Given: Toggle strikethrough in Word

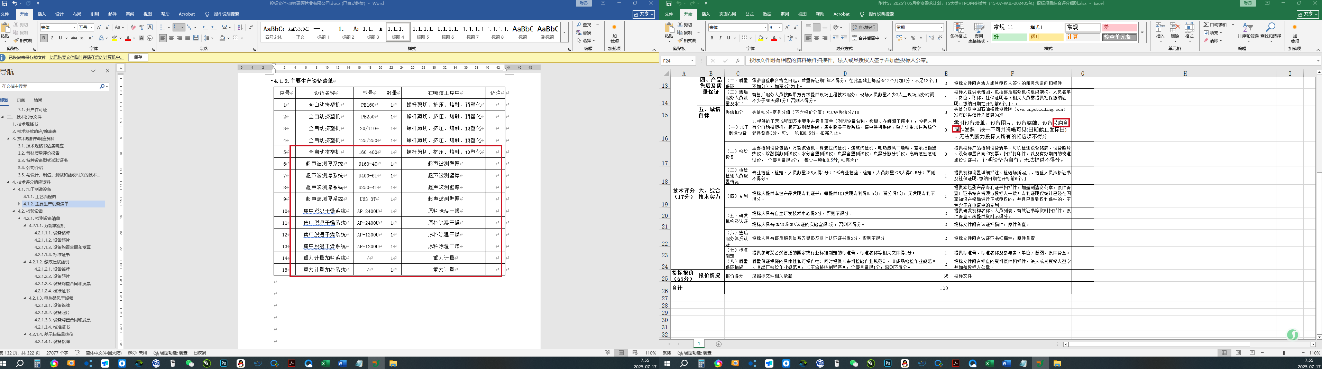Looking at the screenshot, I should pyautogui.click(x=74, y=38).
